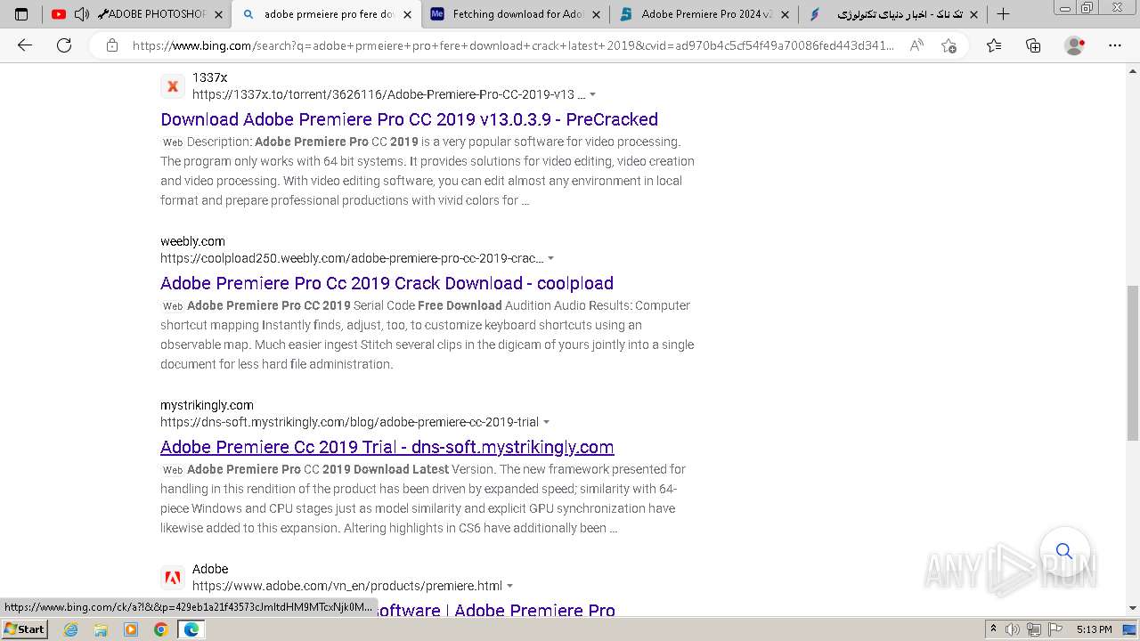
Task: Click the Adobe logo favicon
Action: point(173,578)
